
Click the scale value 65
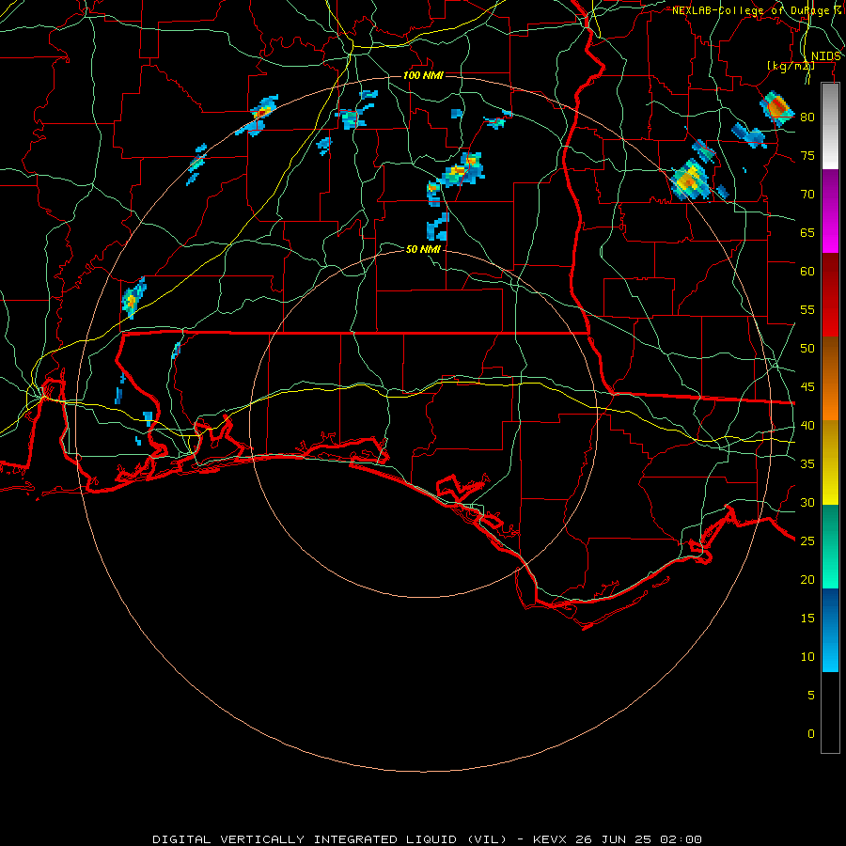coord(807,232)
